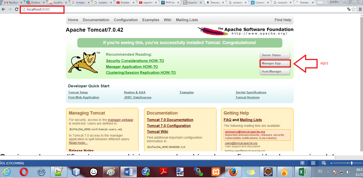Switch to the Zimbra tab
The height and width of the screenshot is (178, 363).
tap(35, 3)
